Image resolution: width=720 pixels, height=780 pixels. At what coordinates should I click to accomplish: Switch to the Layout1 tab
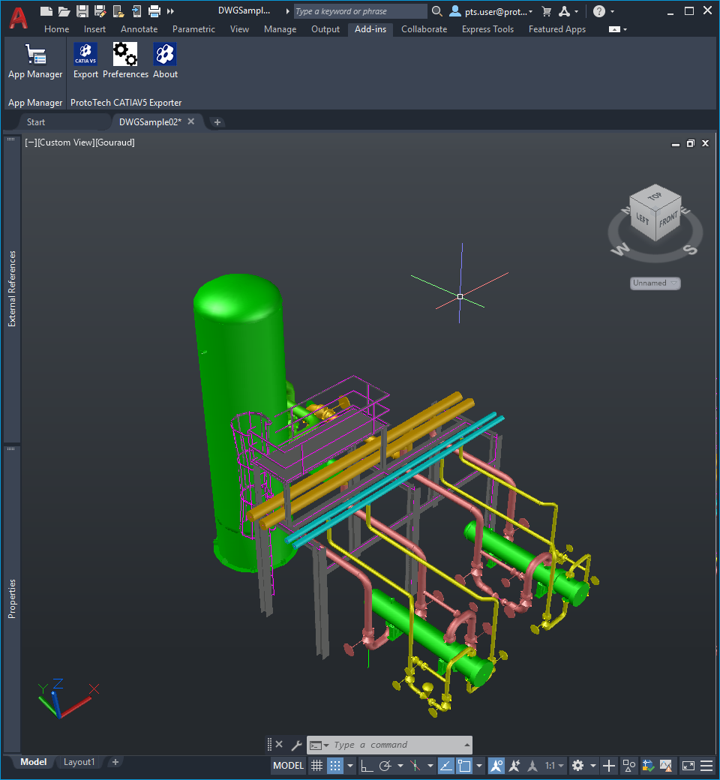[x=79, y=762]
